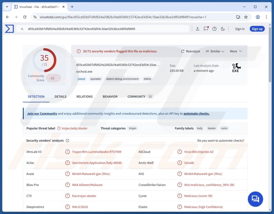Screen dimensions: 274x214
Task: Switch to the BEHAVIOR tab
Action: click(110, 97)
